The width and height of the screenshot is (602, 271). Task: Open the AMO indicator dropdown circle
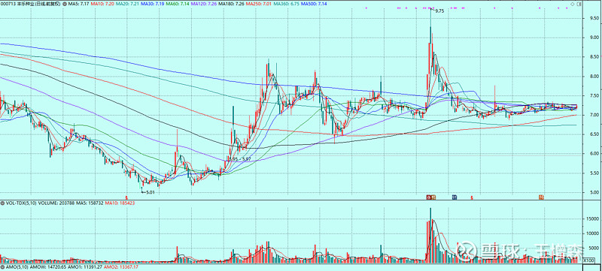(2, 266)
